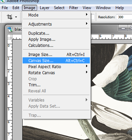132x140 pixels.
Task: Open the Pixel Aspect Ratio submenu
Action: (x=56, y=66)
